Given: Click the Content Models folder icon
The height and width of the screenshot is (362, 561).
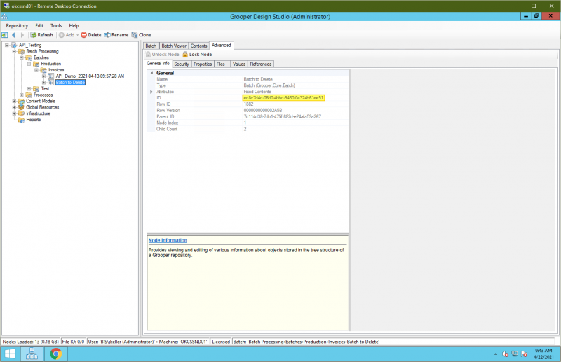Looking at the screenshot, I should (x=22, y=101).
